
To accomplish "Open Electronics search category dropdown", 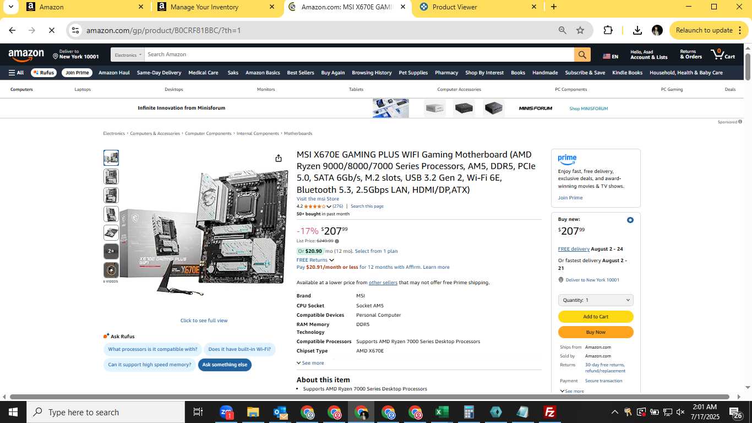I will tap(127, 55).
